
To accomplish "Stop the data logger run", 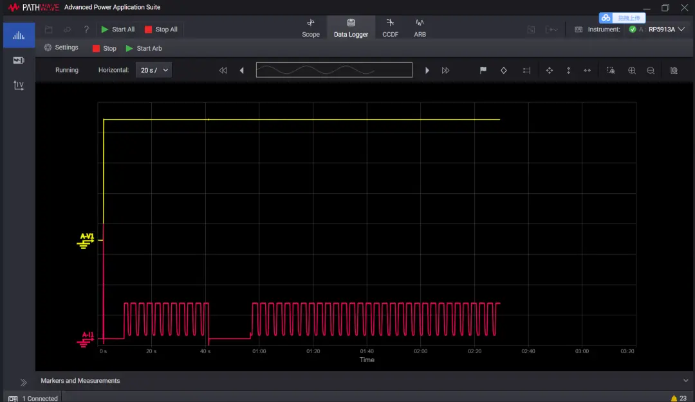I will (x=104, y=48).
